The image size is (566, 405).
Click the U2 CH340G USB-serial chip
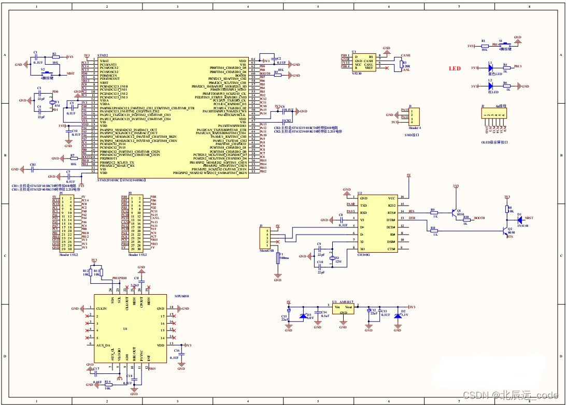[x=378, y=223]
